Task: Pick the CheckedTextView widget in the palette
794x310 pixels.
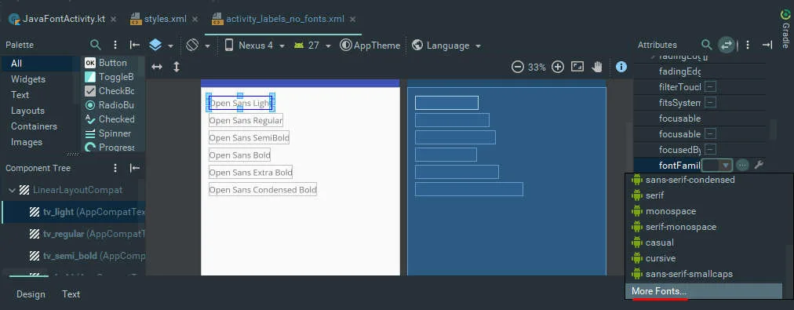Action: coord(109,119)
